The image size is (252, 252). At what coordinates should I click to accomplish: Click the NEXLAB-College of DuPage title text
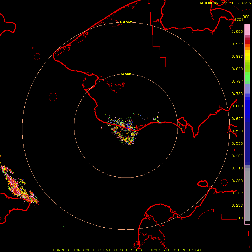224,3
